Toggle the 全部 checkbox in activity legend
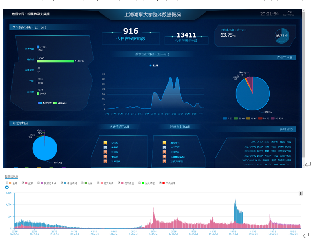The width and height of the screenshot is (311, 245). [7, 183]
